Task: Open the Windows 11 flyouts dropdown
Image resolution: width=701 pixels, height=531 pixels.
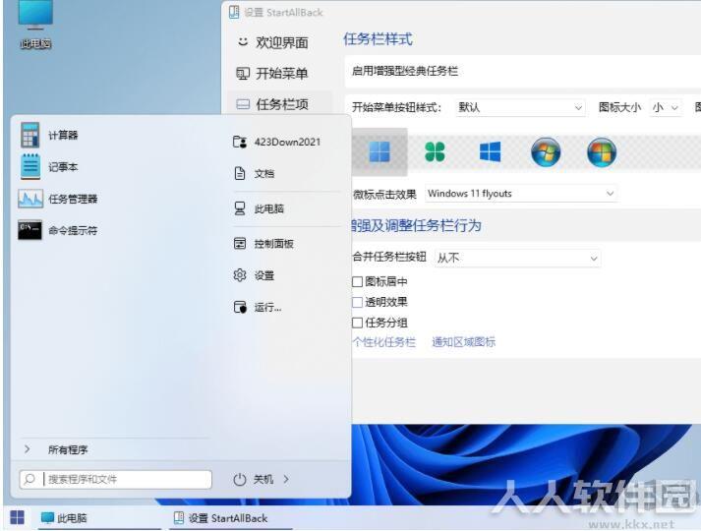Action: click(x=521, y=194)
